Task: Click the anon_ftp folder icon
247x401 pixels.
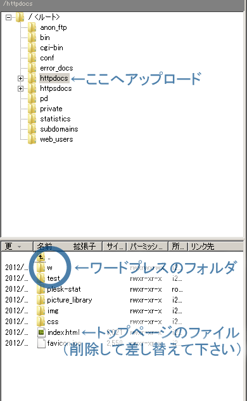Action: (x=32, y=27)
